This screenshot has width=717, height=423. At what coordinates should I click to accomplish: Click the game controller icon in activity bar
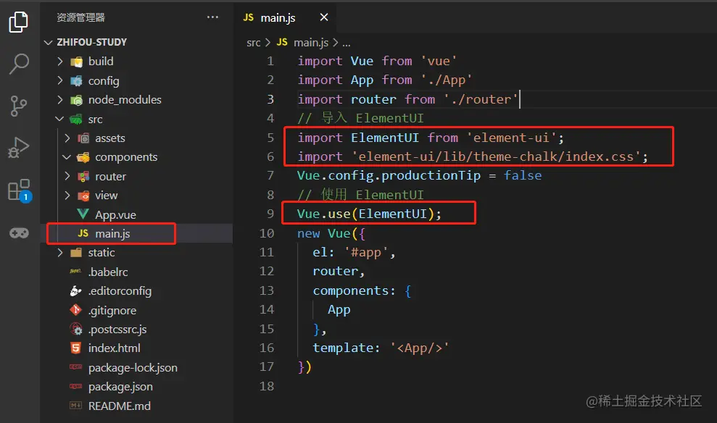tap(19, 233)
